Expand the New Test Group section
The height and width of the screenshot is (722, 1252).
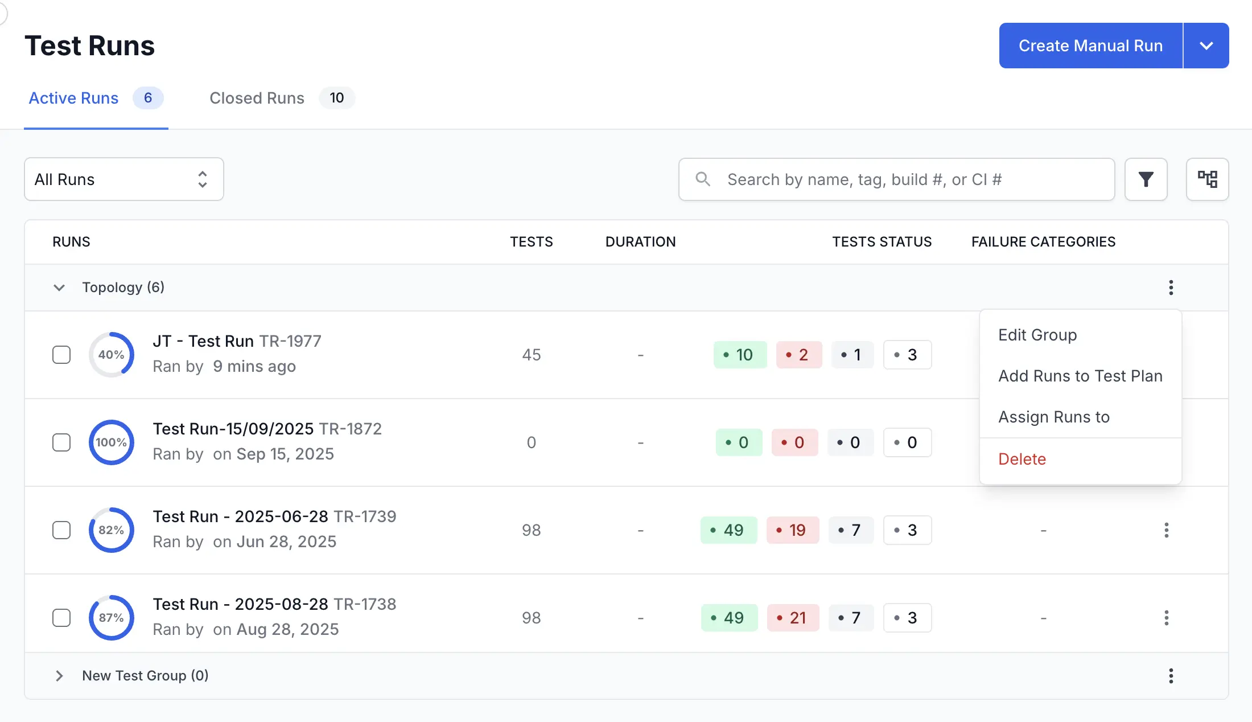tap(59, 676)
